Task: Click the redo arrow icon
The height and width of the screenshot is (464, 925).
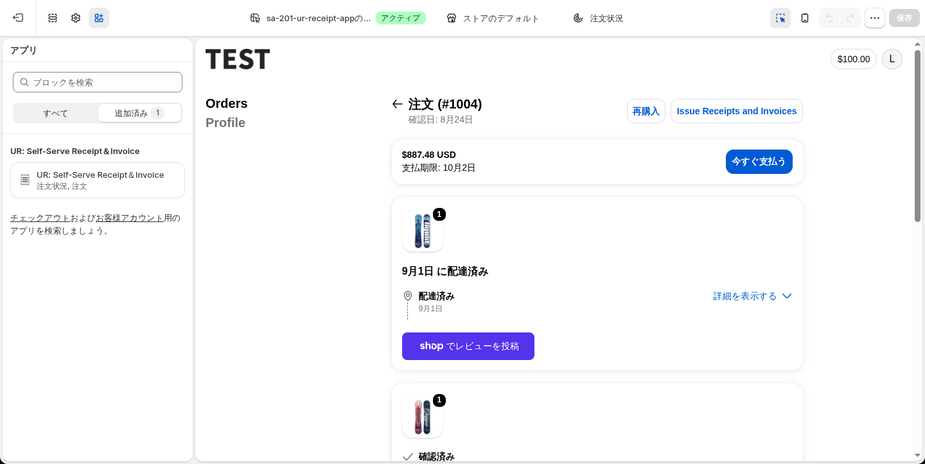Action: coord(850,18)
